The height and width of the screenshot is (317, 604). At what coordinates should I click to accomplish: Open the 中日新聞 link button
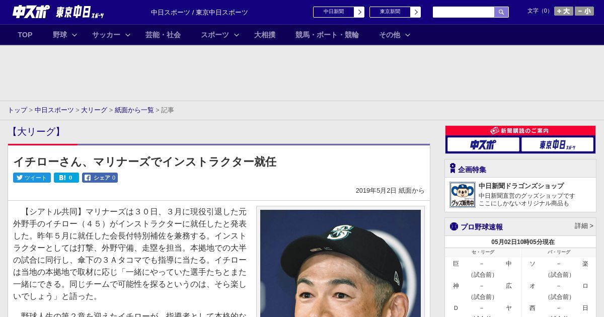333,12
